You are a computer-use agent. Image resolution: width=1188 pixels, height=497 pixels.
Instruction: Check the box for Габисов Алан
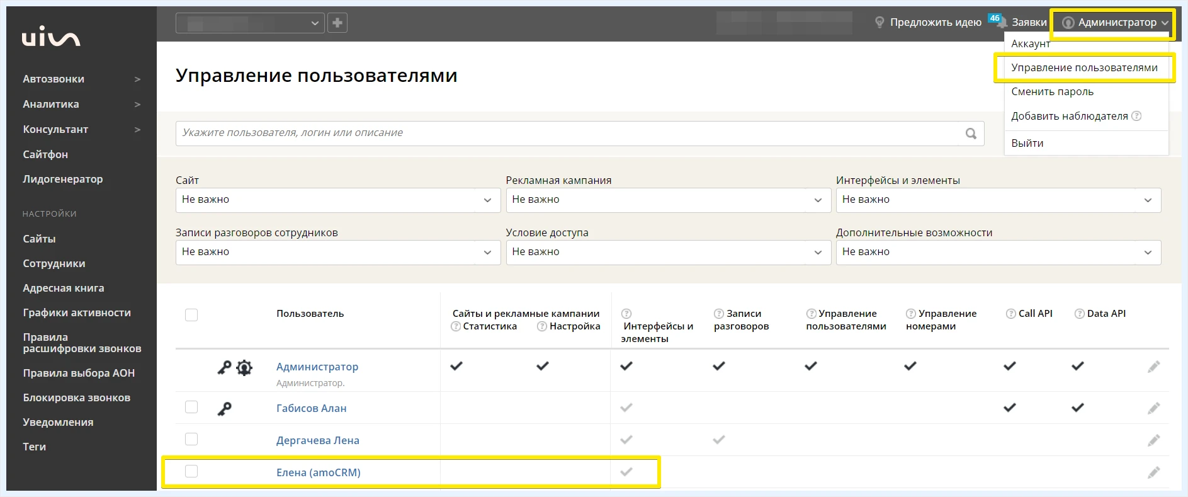tap(191, 407)
